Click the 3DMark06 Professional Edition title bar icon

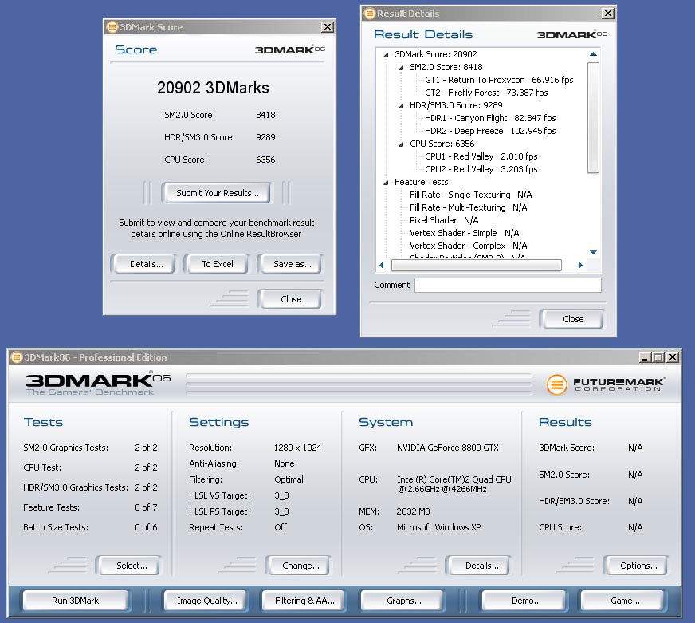[x=16, y=357]
